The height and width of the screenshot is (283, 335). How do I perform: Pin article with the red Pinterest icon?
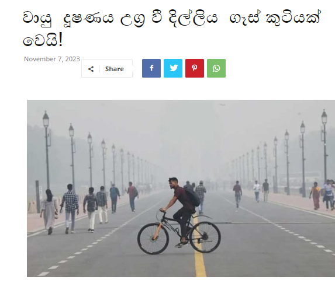(195, 68)
